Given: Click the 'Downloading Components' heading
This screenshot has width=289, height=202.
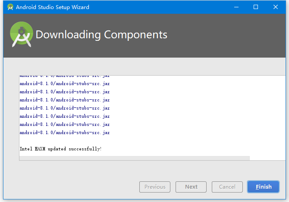Looking at the screenshot, I should [x=101, y=35].
